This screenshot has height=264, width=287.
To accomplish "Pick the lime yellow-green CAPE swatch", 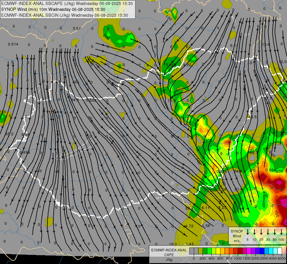I will tap(214, 251).
